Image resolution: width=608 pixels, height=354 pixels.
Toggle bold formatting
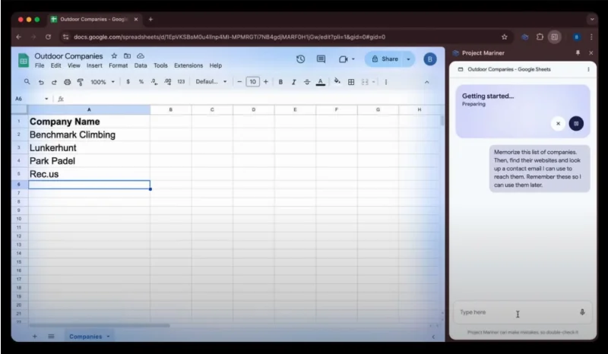[x=280, y=82]
